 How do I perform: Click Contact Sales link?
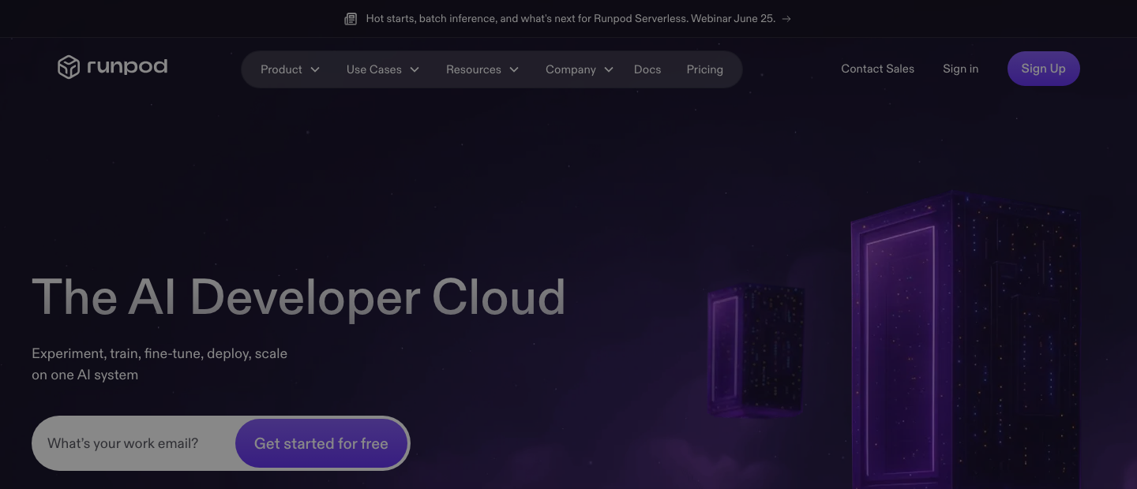[x=877, y=69]
